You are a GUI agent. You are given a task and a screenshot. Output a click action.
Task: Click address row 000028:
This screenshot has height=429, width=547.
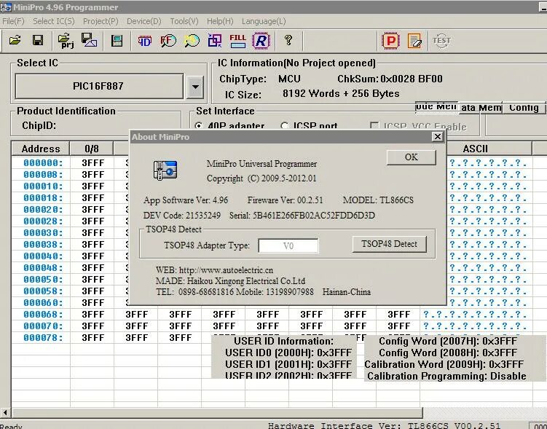click(x=43, y=221)
